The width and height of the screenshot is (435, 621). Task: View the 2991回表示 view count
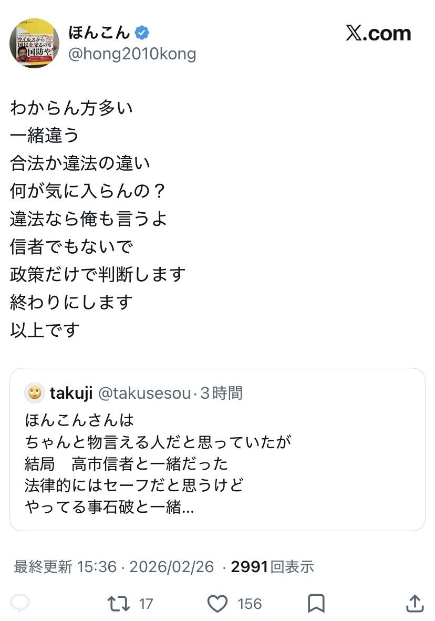(x=272, y=566)
